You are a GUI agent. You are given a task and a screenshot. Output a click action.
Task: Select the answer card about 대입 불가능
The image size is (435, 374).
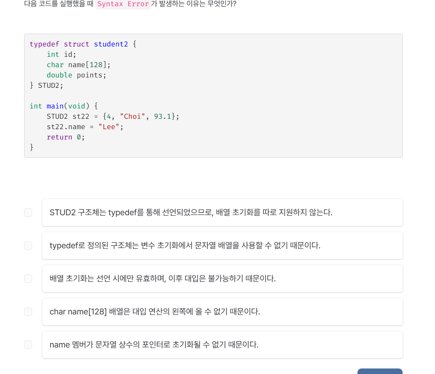[x=222, y=278]
